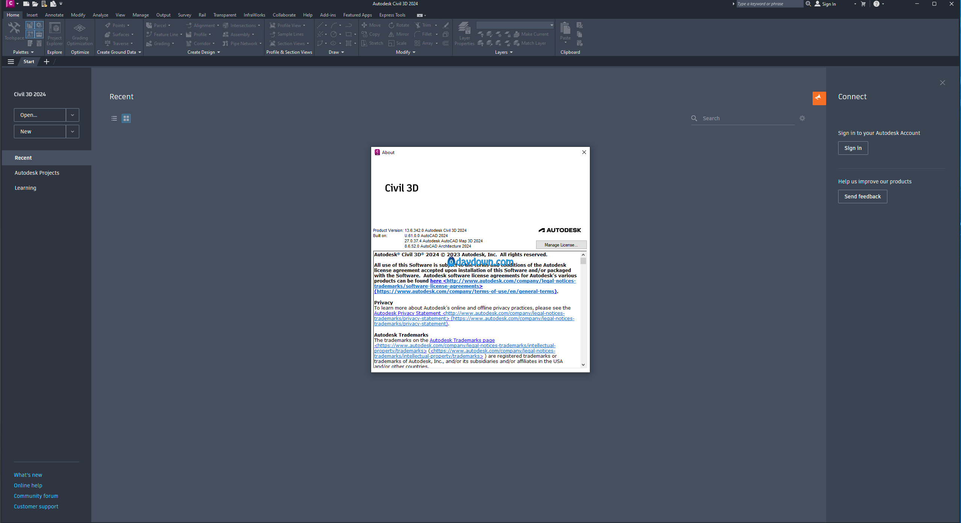Select the Scale tool

pyautogui.click(x=397, y=43)
